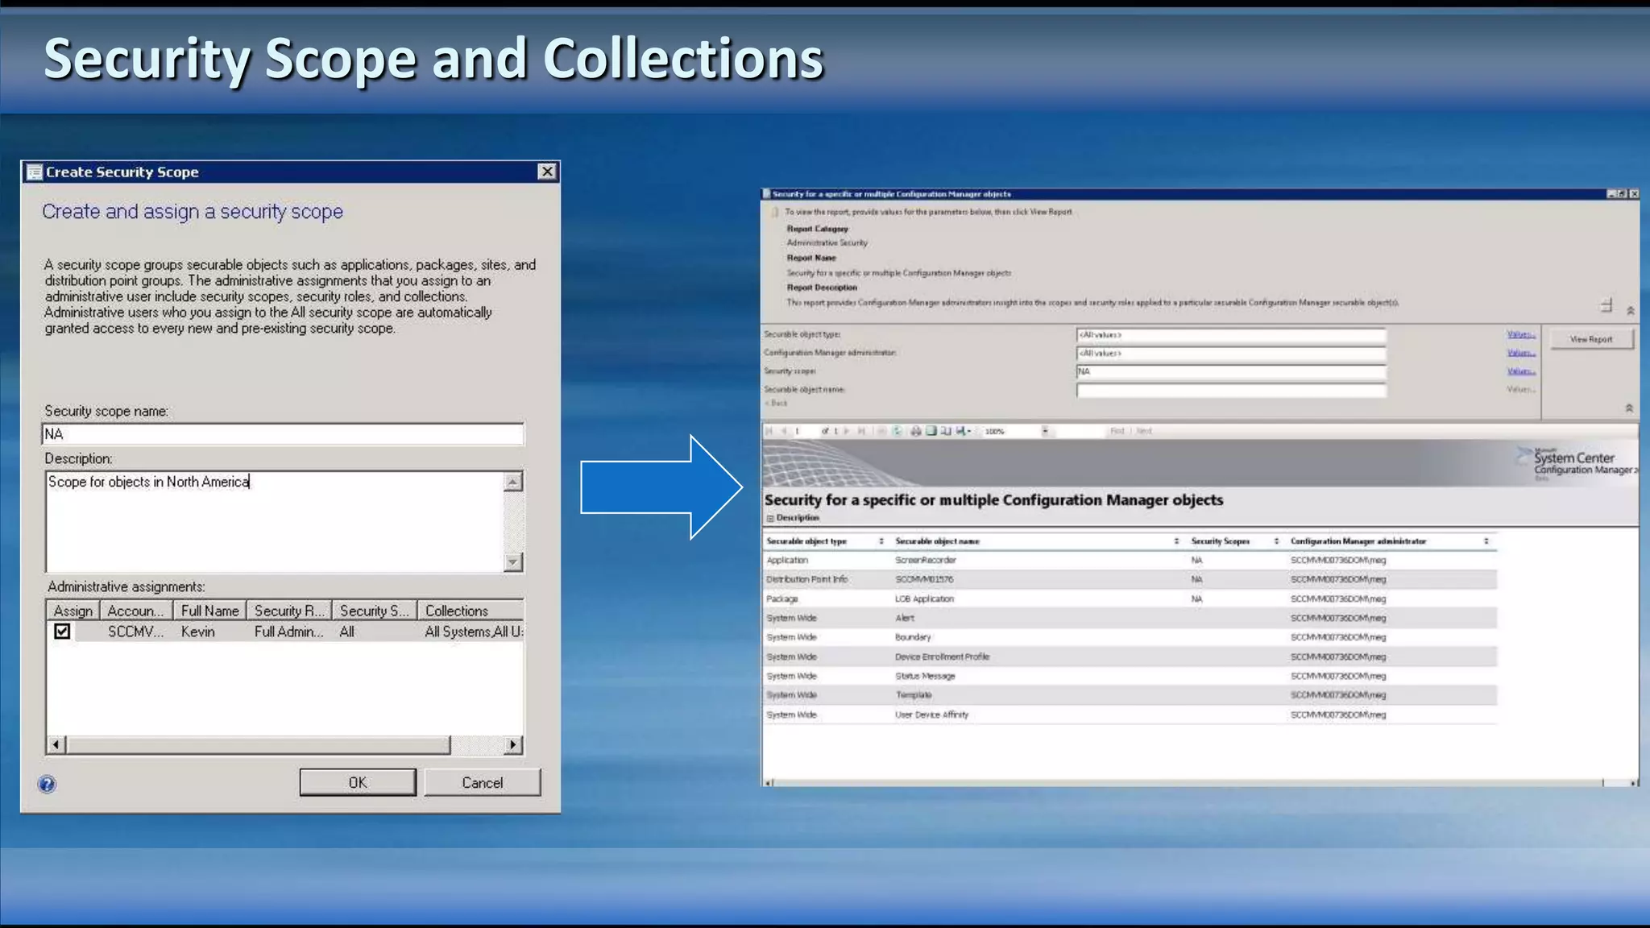This screenshot has width=1650, height=928.
Task: Select Device Enrollment Profile row
Action: click(x=1130, y=657)
